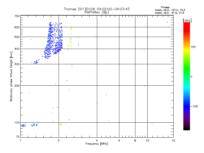Click the y-axis tick label '300'
Image resolution: width=204 pixels, height=153 pixels.
(17, 64)
